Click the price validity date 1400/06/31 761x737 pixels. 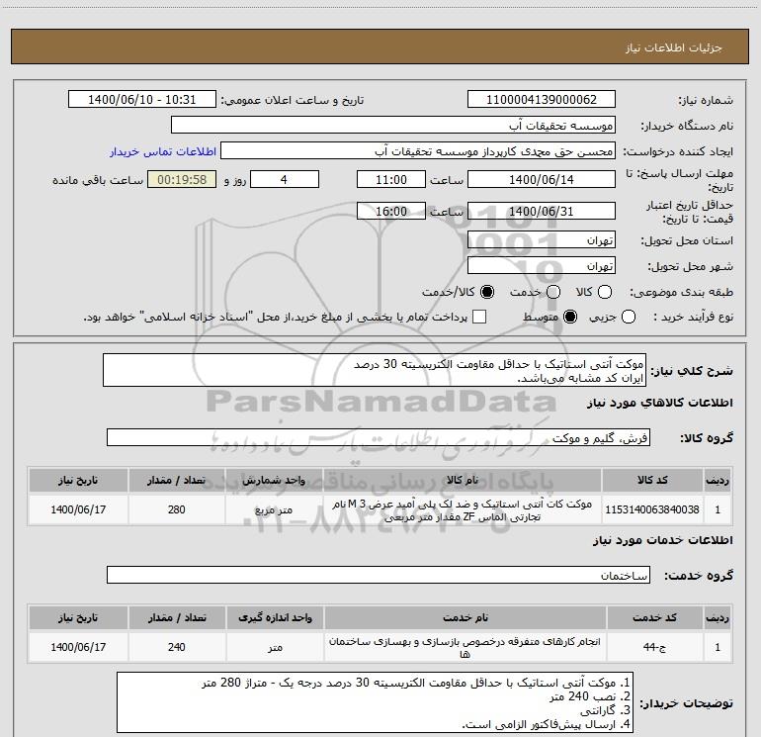tap(542, 211)
